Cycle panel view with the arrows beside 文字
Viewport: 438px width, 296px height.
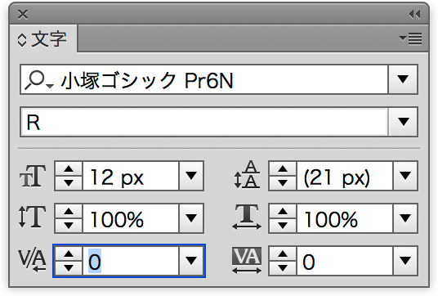tap(22, 40)
